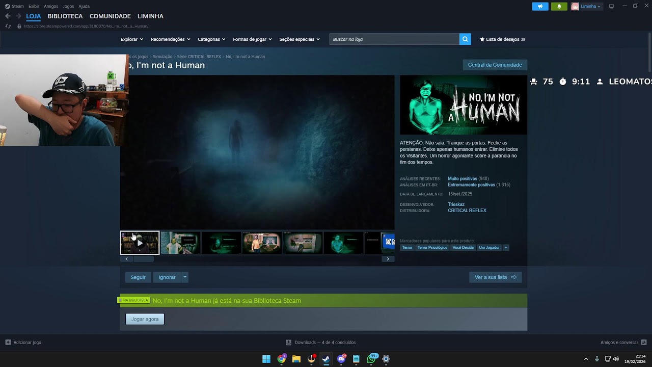Open the Trioskaz developer link
652x367 pixels.
[456, 204]
